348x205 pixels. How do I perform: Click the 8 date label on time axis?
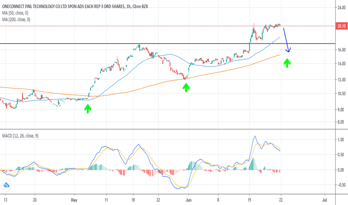pyautogui.click(x=218, y=200)
